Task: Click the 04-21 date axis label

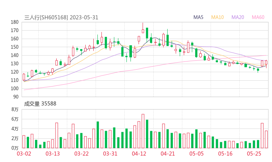Action: [168, 154]
